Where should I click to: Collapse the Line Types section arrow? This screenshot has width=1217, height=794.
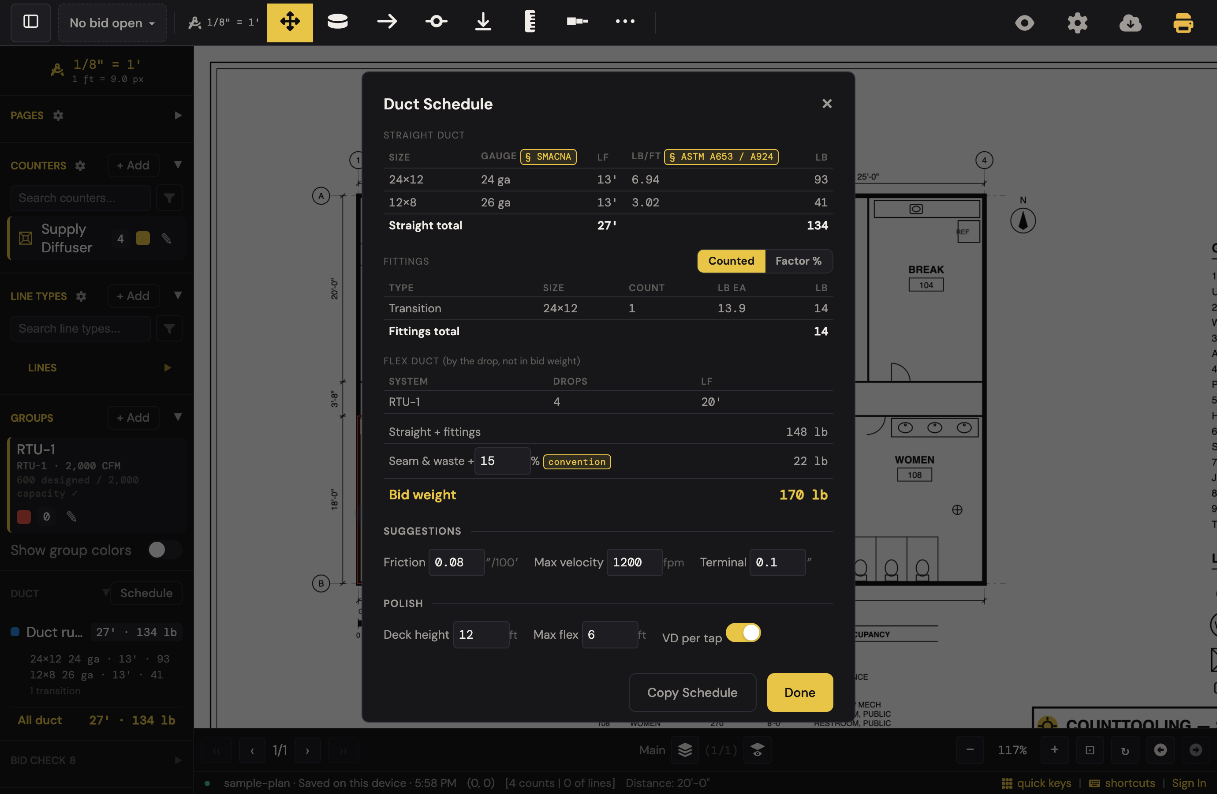click(178, 295)
